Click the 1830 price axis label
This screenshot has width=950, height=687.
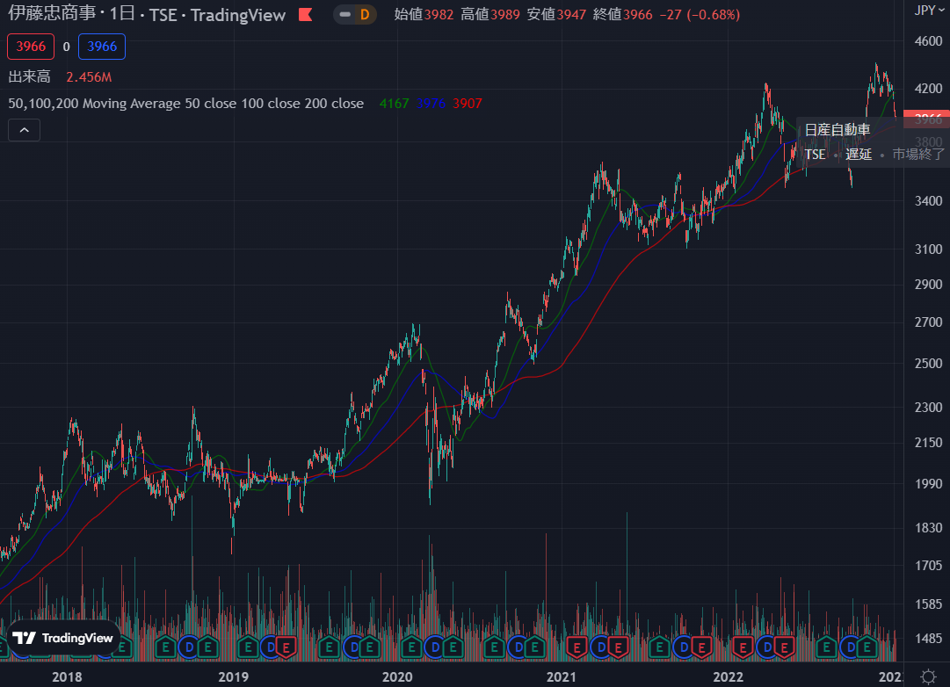pos(928,528)
